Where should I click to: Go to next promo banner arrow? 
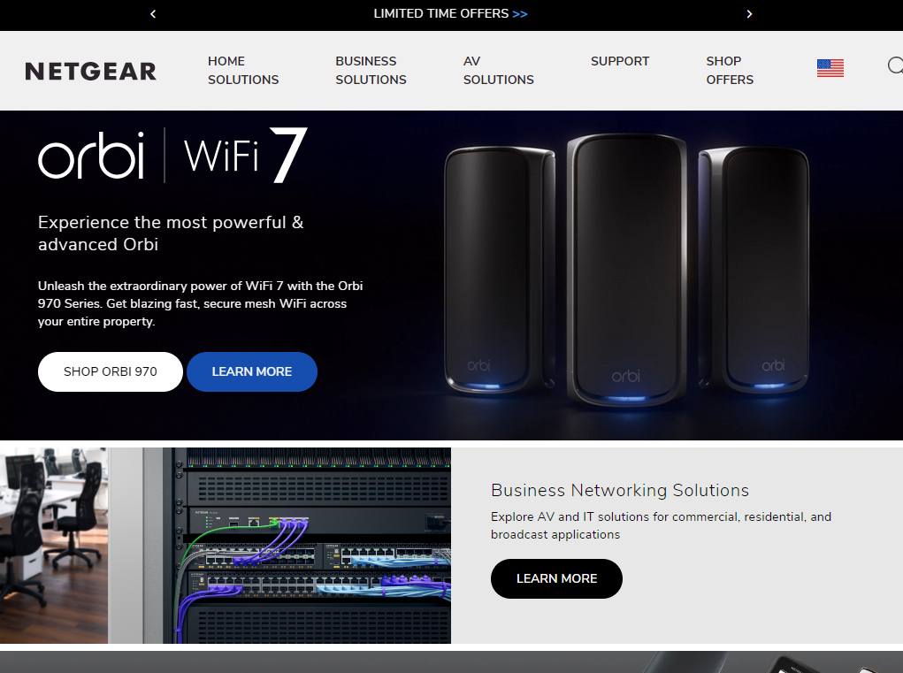pos(748,14)
